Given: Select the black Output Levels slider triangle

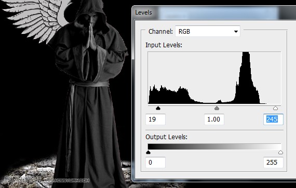Looking at the screenshot, I should click(148, 152).
